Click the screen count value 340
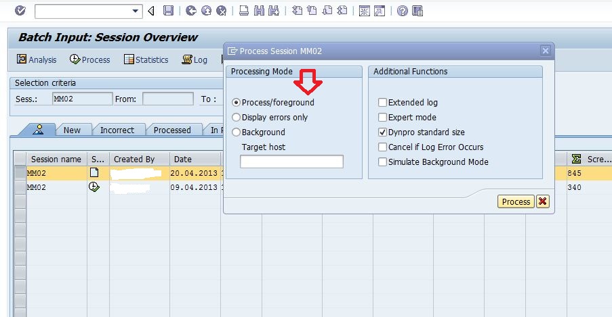The width and height of the screenshot is (612, 317). [575, 187]
